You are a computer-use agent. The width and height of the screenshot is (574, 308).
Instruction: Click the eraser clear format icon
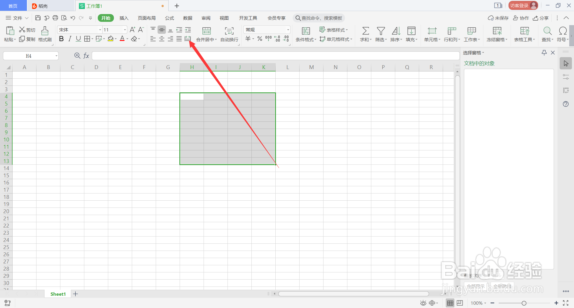(x=134, y=39)
